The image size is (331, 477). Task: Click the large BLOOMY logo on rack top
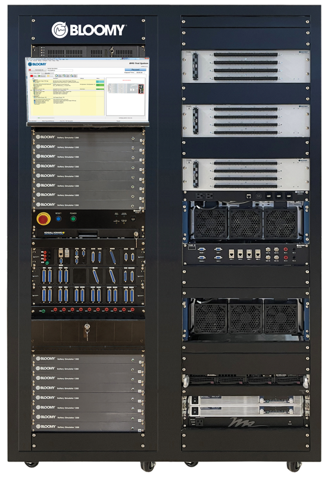coord(88,30)
